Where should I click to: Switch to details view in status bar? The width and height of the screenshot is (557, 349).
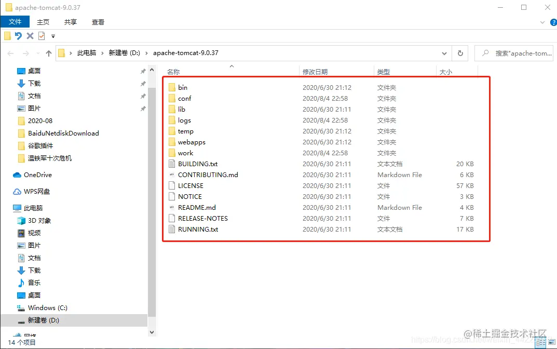click(541, 343)
